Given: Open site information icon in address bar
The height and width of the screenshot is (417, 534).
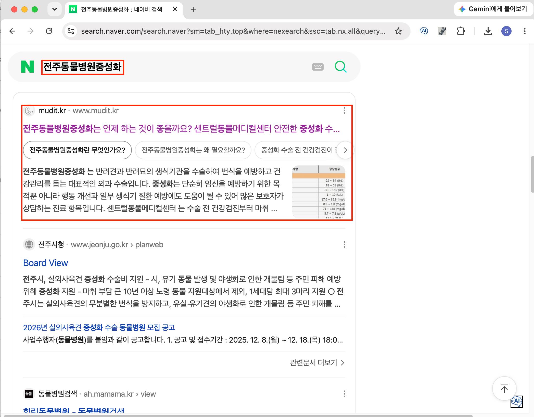Looking at the screenshot, I should [71, 31].
